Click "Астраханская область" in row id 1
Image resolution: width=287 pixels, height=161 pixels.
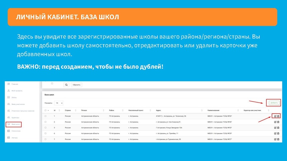pyautogui.click(x=90, y=116)
